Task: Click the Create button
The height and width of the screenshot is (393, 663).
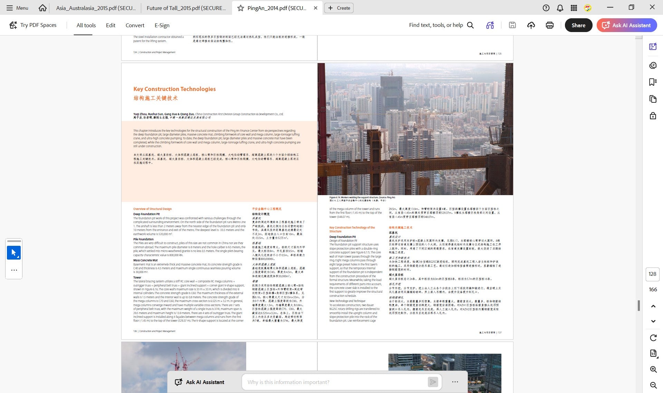Action: pyautogui.click(x=339, y=8)
